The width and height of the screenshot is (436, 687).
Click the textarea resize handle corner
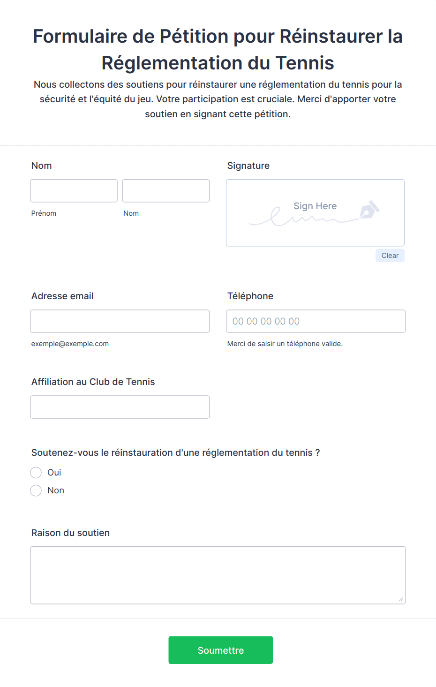401,599
